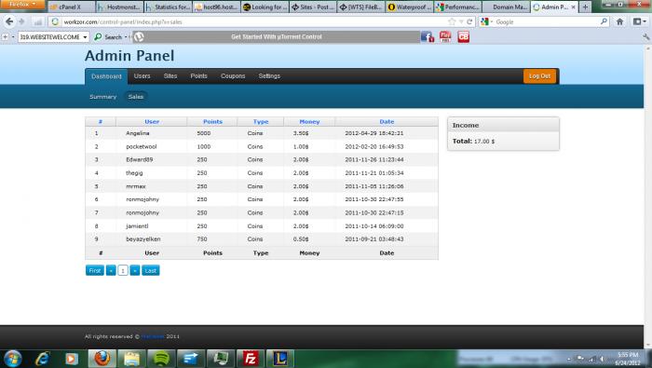This screenshot has width=652, height=368.
Task: Click the Windows Start orb
Action: click(12, 359)
